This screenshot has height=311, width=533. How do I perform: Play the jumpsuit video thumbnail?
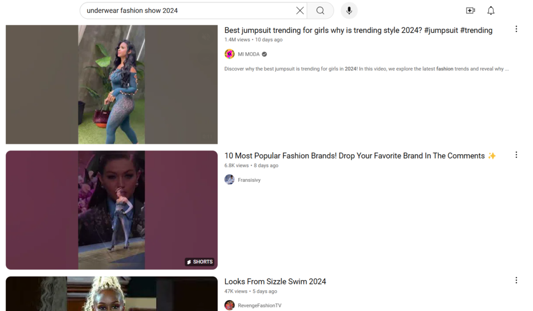point(111,84)
